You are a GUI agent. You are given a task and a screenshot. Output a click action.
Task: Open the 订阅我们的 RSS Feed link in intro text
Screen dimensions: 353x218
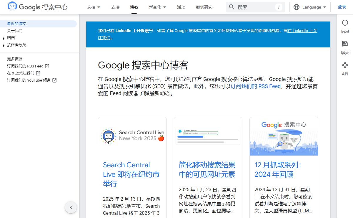coord(255,86)
